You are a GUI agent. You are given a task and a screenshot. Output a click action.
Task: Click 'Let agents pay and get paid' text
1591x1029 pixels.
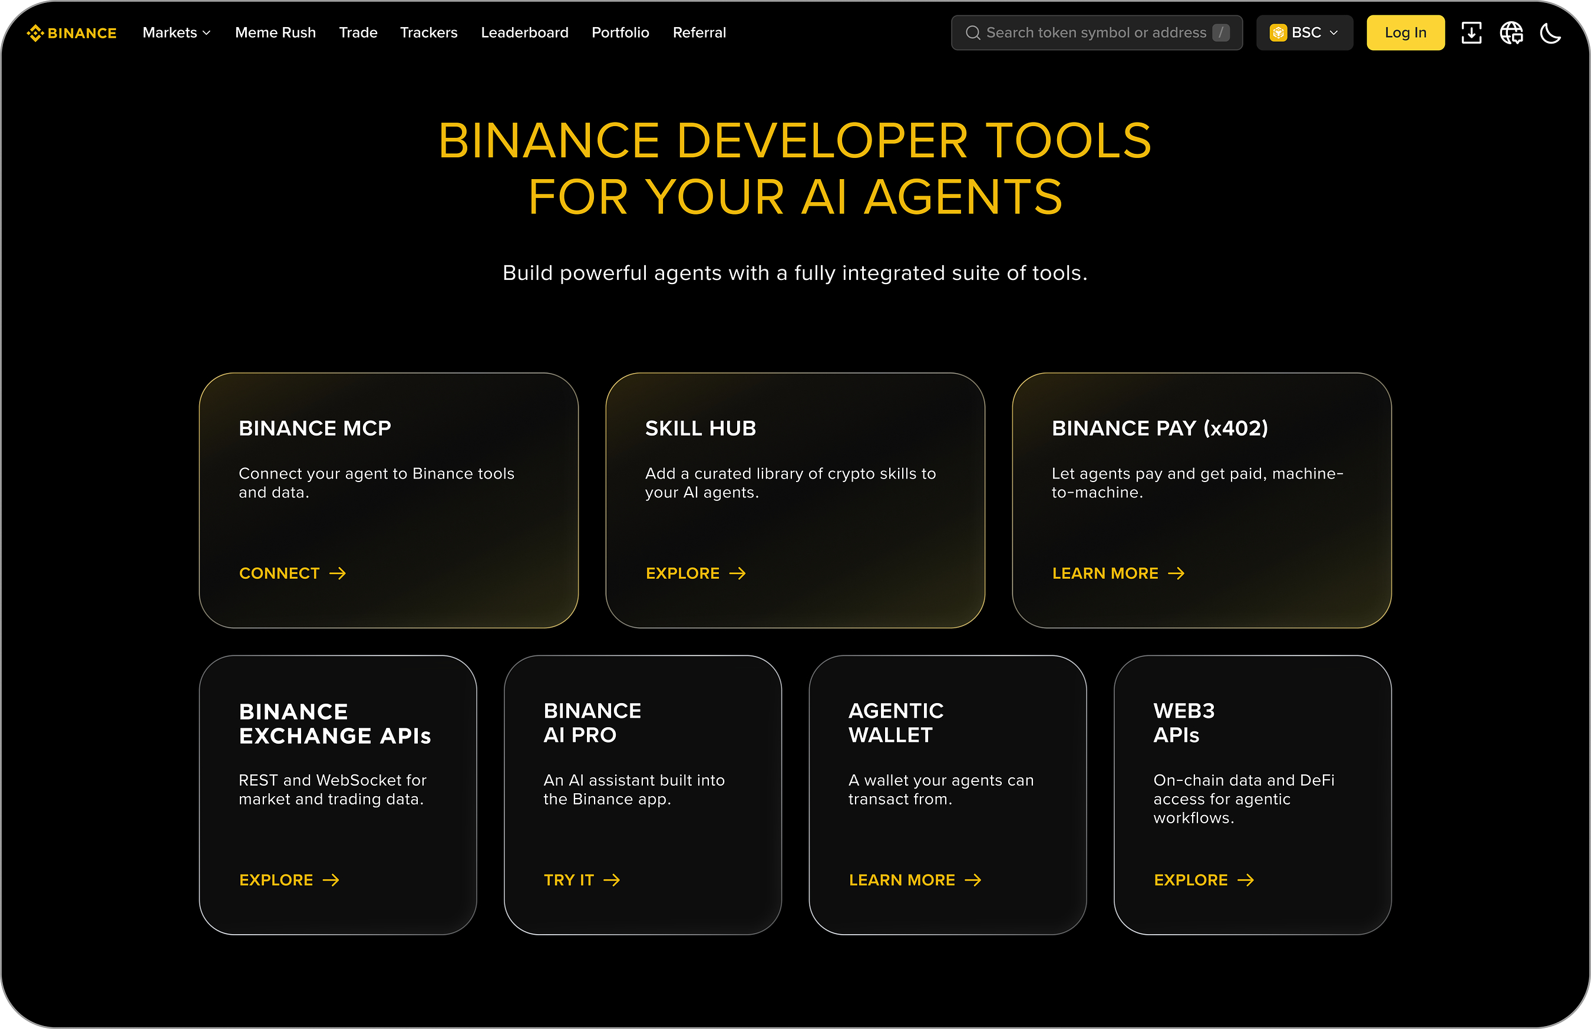(x=1197, y=483)
